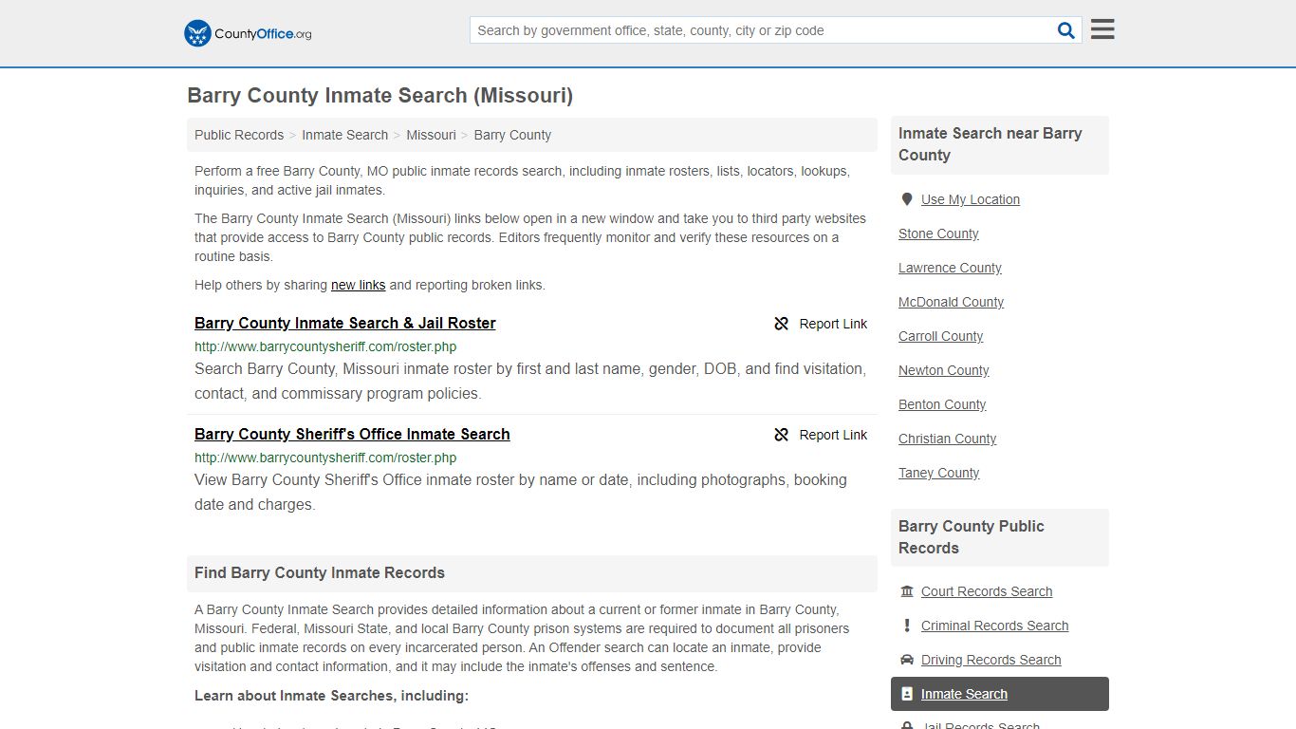Click 'Find Barry County Inmate Records' heading
The width and height of the screenshot is (1296, 729).
320,573
